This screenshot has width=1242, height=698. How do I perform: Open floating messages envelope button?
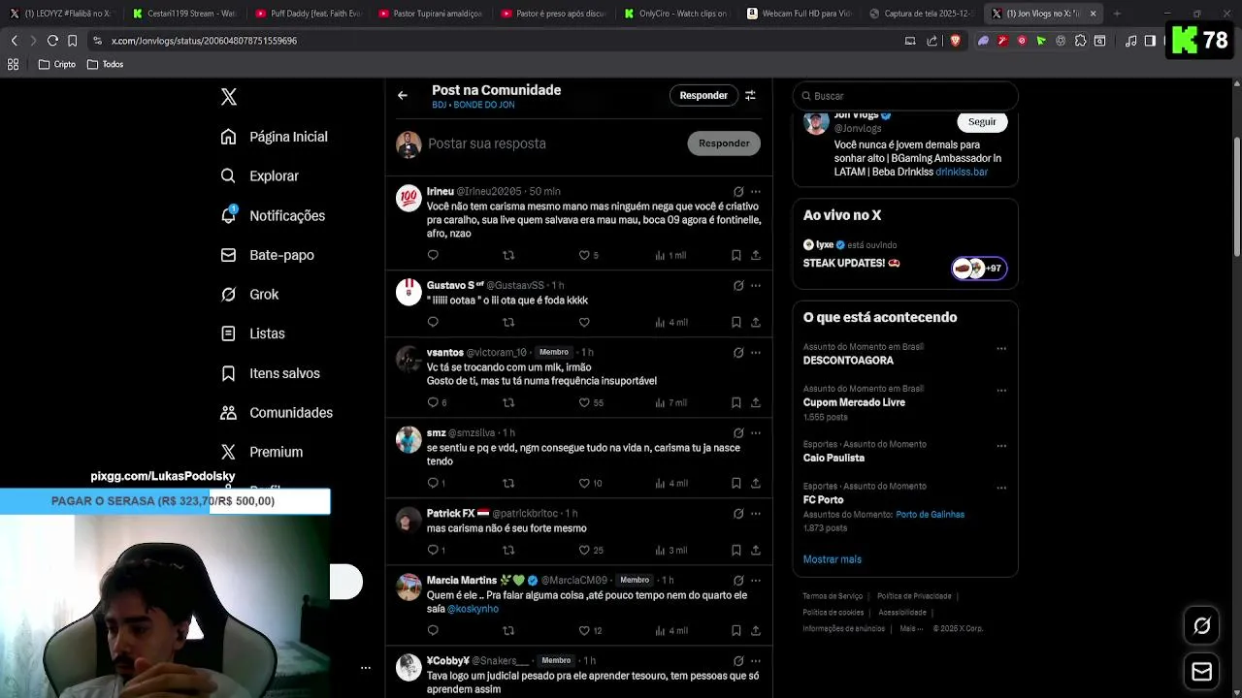1201,672
